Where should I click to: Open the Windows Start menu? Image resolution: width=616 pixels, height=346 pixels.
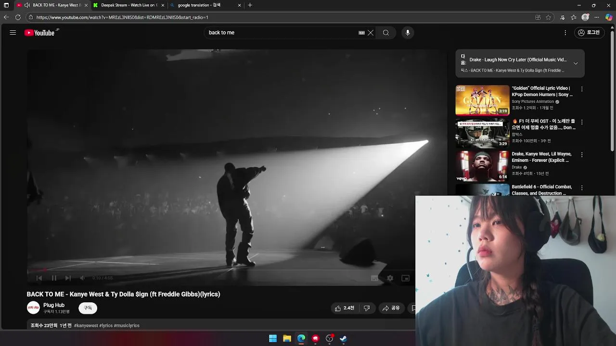(273, 338)
